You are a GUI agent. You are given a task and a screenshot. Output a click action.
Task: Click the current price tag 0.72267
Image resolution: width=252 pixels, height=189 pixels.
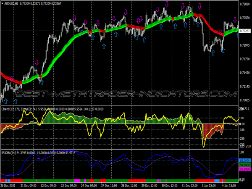[x=245, y=31]
